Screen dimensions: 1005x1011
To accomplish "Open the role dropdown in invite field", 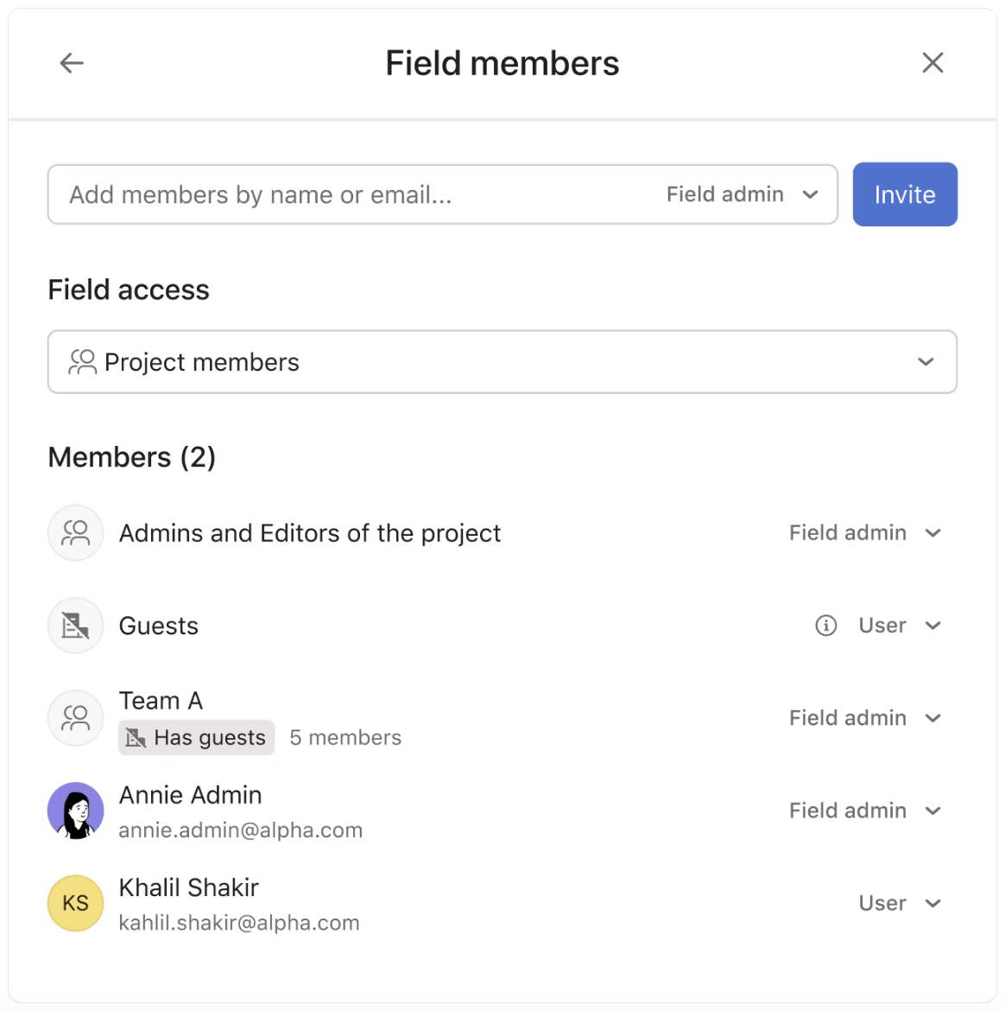I will (742, 194).
